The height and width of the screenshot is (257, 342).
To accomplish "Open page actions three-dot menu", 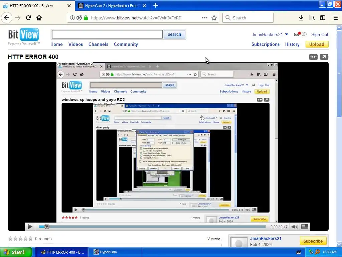I will point(205,18).
